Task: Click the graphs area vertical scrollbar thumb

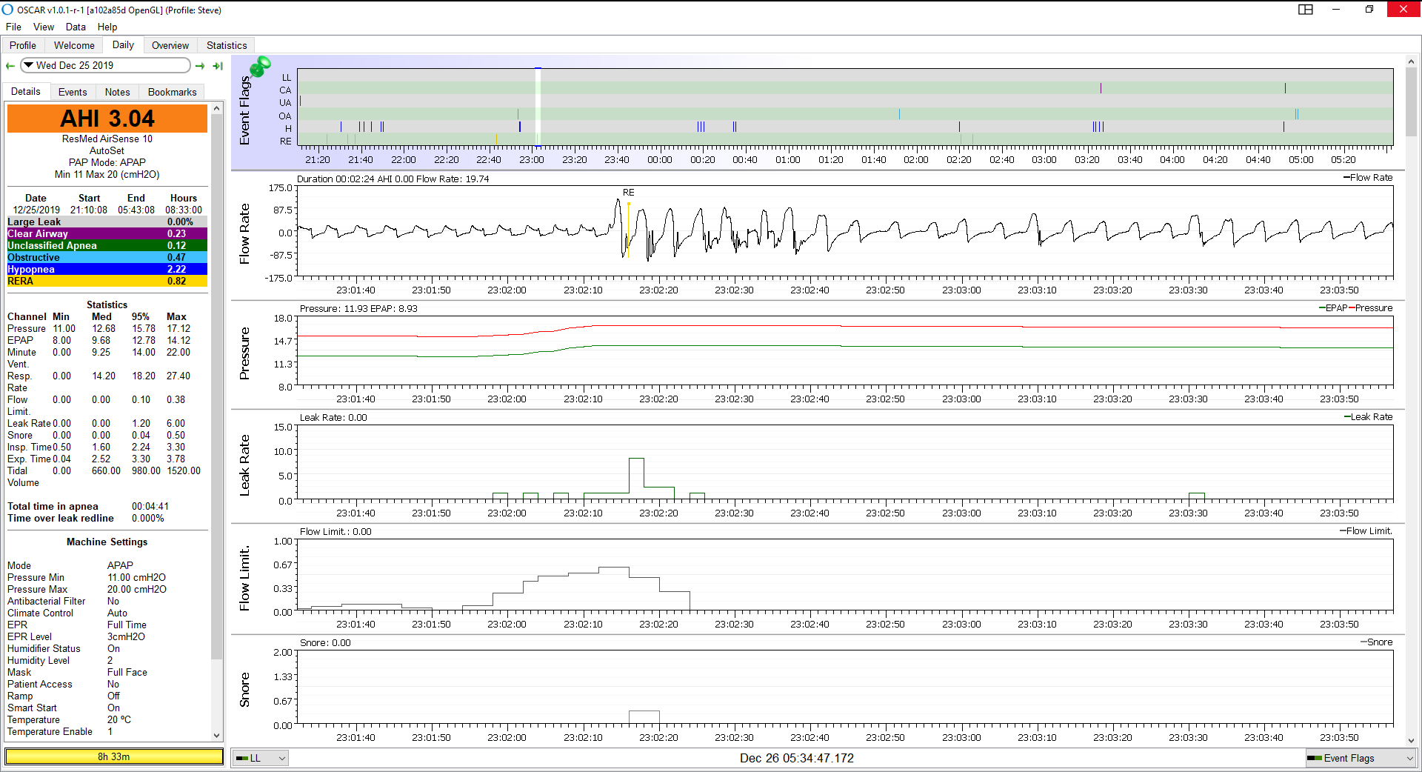Action: point(1411,102)
